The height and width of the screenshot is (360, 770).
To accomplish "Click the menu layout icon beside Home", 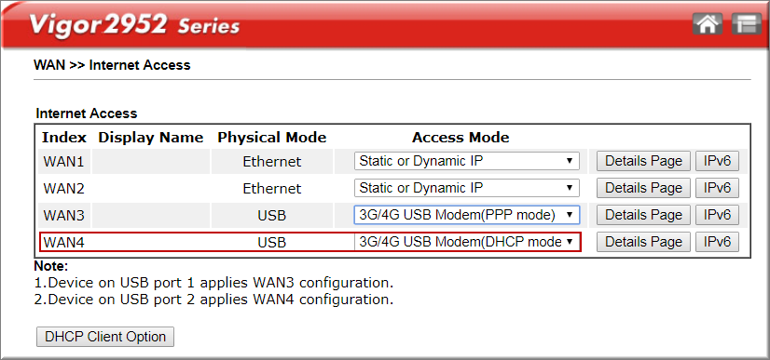I will (747, 24).
